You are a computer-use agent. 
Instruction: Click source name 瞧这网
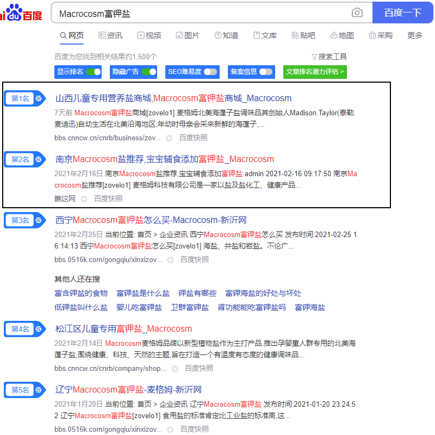65,198
